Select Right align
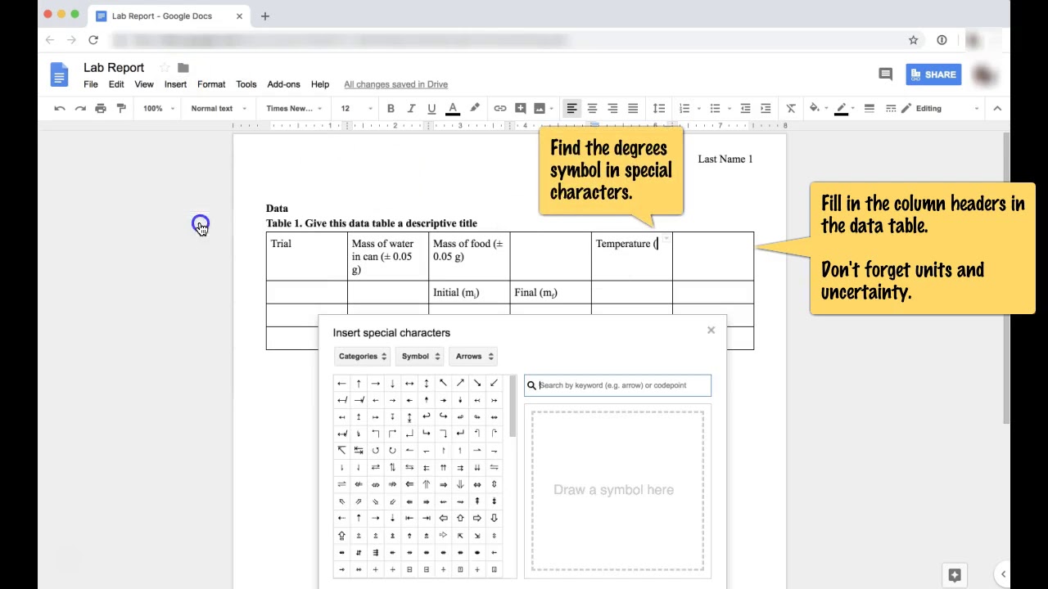 [612, 108]
